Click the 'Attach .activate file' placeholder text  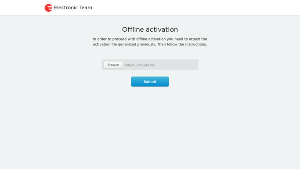(140, 65)
